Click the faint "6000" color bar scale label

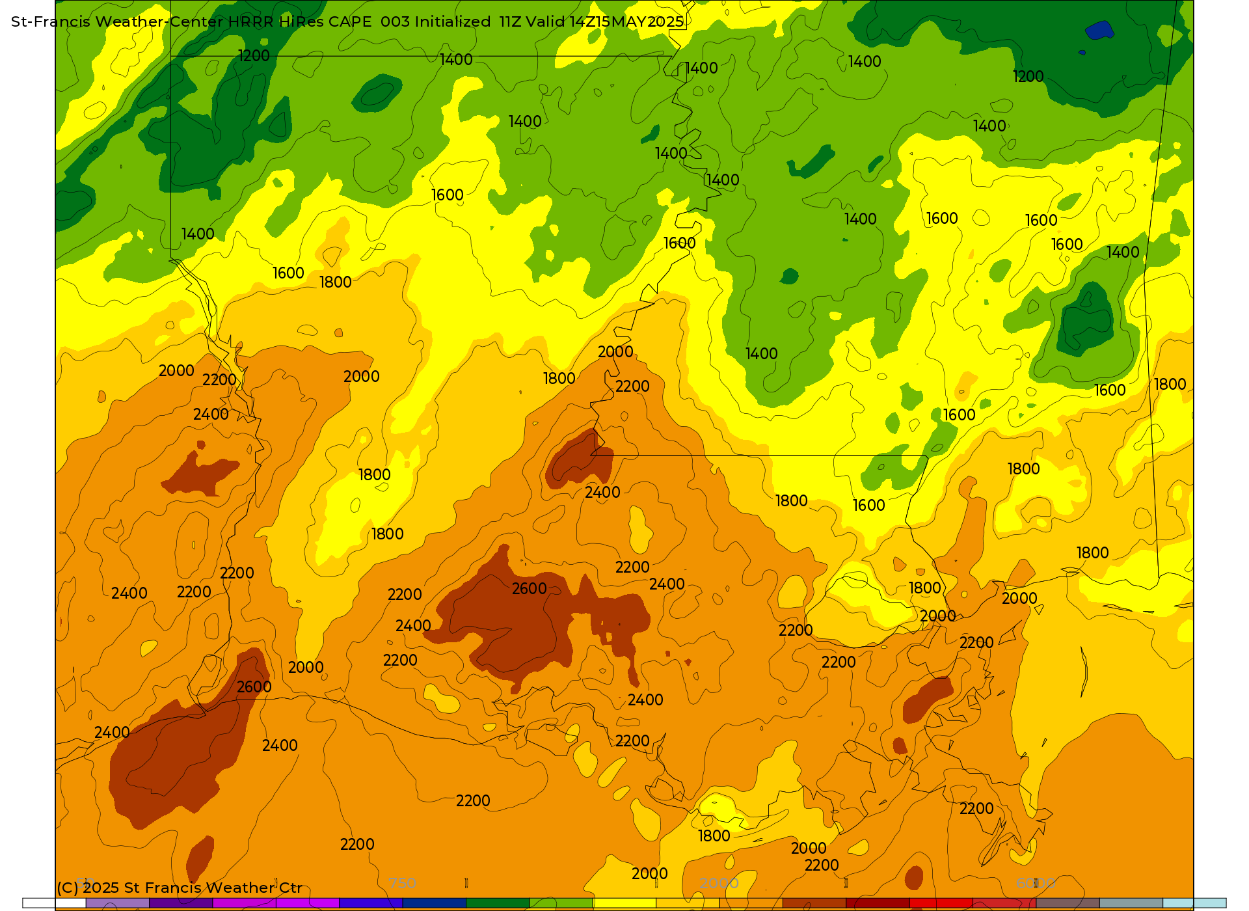1036,883
